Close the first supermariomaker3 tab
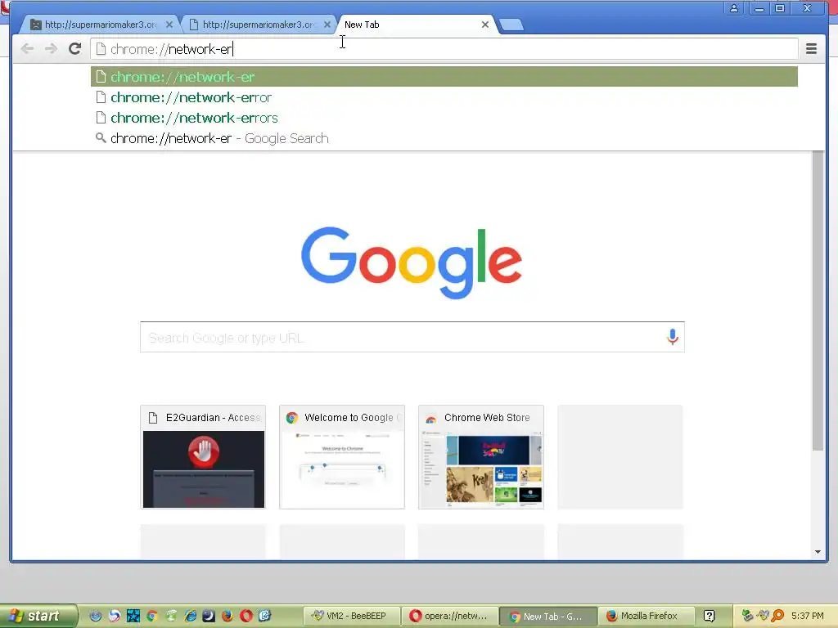838x628 pixels. 169,25
